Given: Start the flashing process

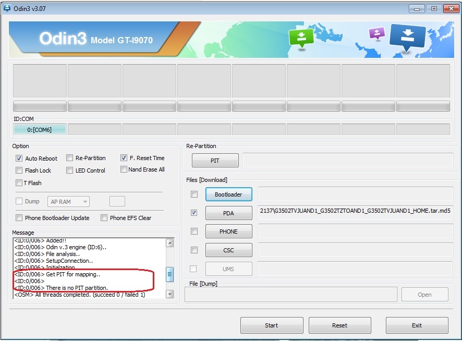Looking at the screenshot, I should click(x=272, y=325).
